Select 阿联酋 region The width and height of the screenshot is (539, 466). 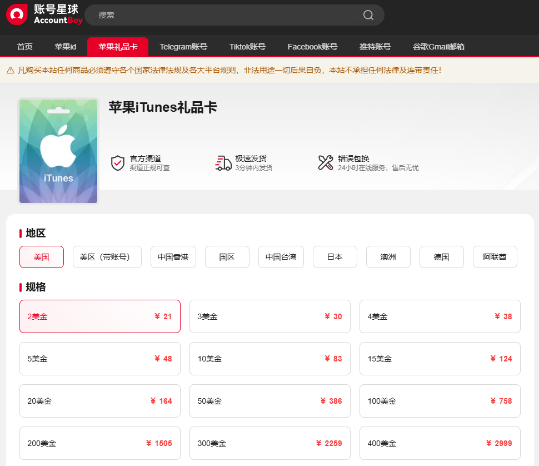pos(495,257)
